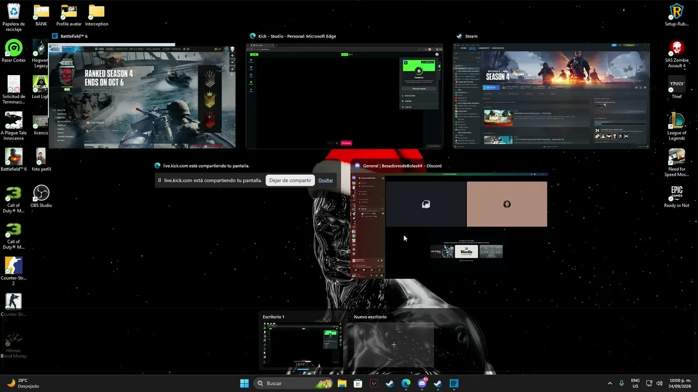The width and height of the screenshot is (698, 392).
Task: Click the 'Ocultar' link on sharing bar
Action: pyautogui.click(x=326, y=180)
